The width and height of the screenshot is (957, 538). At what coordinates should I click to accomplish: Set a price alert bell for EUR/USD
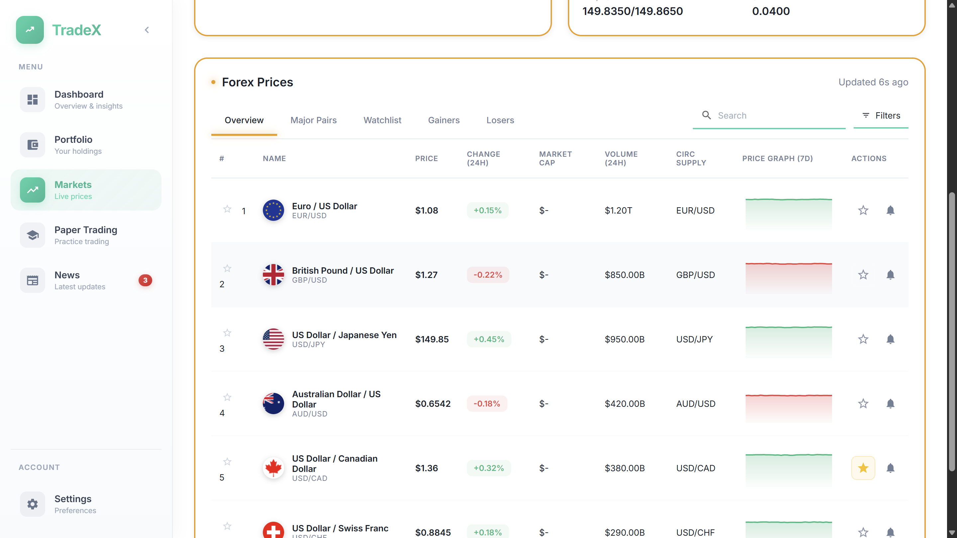(890, 211)
